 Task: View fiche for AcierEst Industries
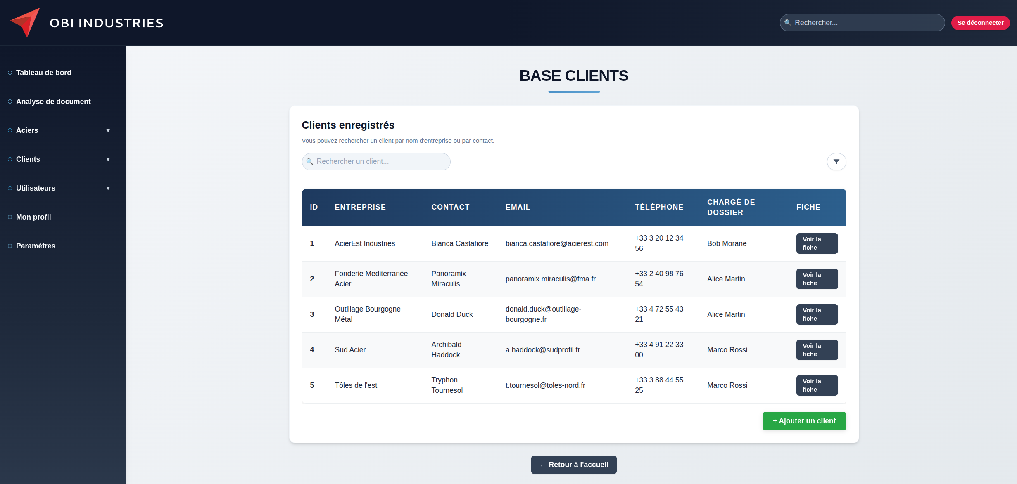[x=817, y=243]
